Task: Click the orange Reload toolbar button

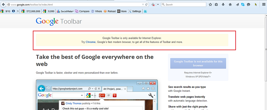Action: click(x=110, y=11)
